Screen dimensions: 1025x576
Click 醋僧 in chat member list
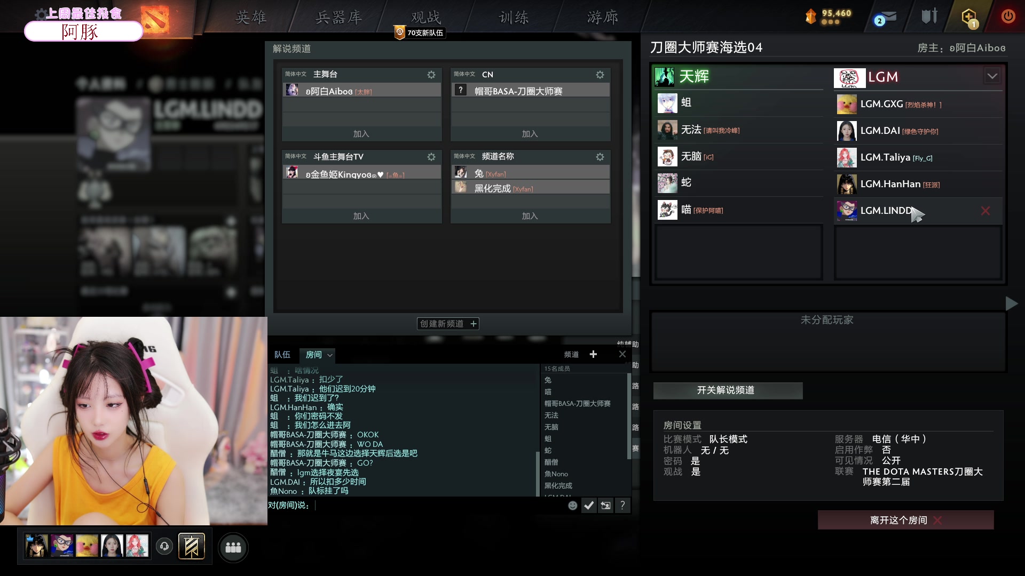point(551,462)
